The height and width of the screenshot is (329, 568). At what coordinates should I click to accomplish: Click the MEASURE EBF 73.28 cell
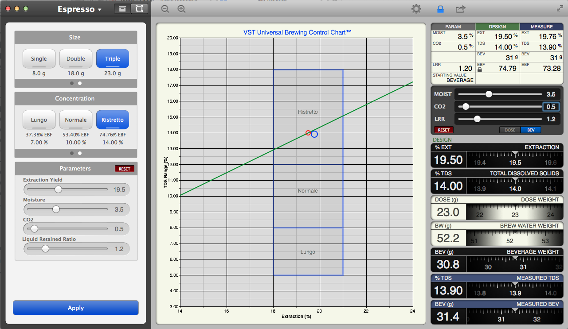(541, 67)
